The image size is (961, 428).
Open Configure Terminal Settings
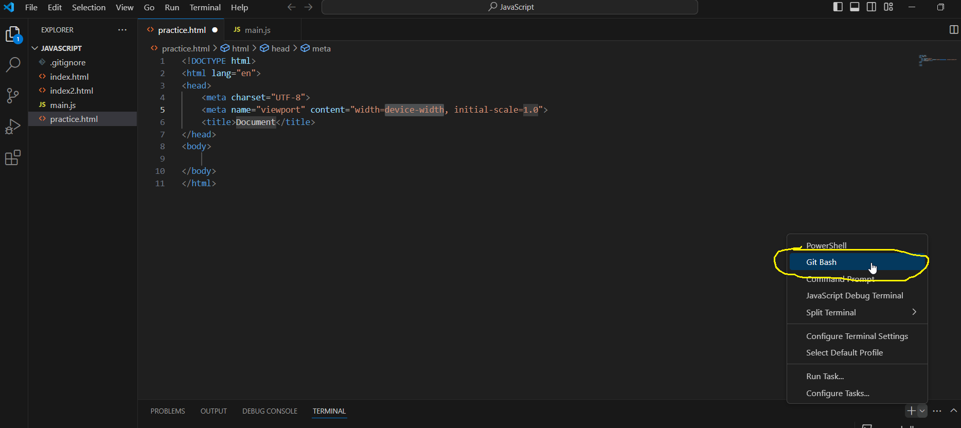point(857,336)
